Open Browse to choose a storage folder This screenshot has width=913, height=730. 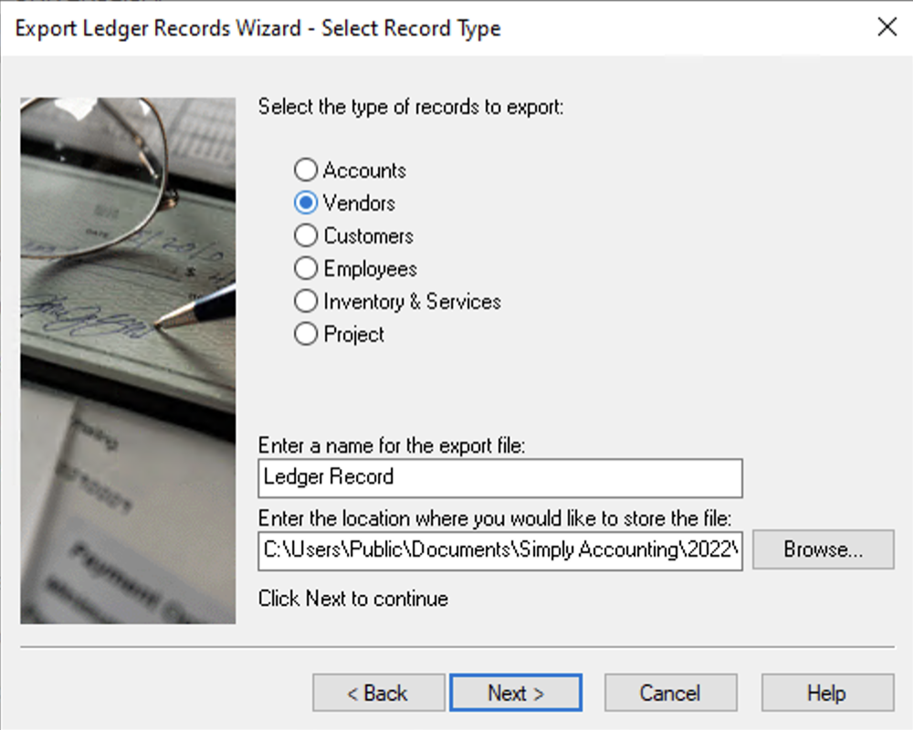(823, 549)
